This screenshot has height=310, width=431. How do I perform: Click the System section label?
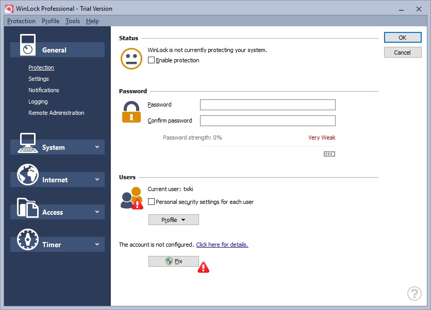coord(54,147)
